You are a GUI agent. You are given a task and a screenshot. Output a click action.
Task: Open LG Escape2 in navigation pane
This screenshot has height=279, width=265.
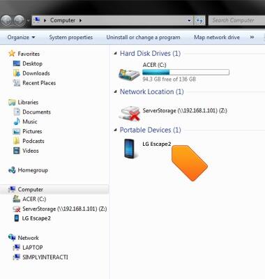click(36, 218)
